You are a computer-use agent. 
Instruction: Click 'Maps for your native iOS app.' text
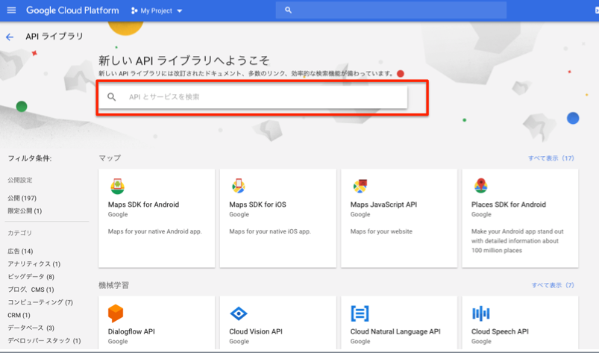point(270,231)
